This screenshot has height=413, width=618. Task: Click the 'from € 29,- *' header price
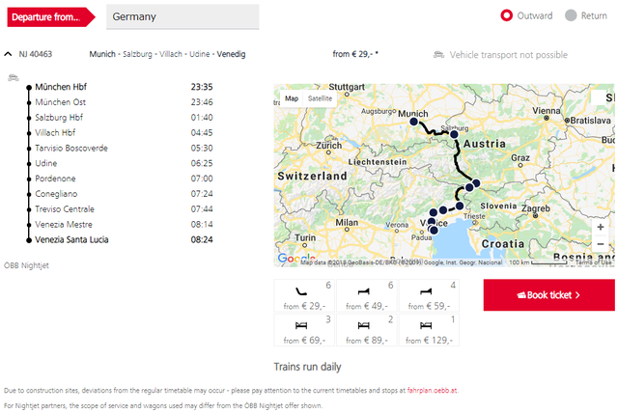pos(355,54)
